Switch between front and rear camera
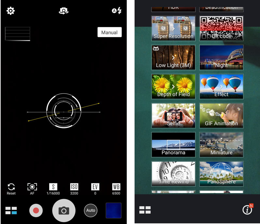 pos(63,11)
